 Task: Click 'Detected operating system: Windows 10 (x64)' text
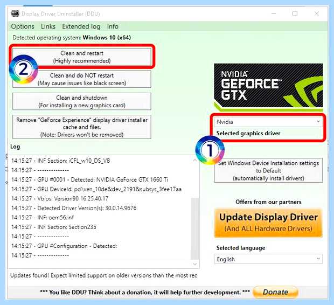pos(72,38)
